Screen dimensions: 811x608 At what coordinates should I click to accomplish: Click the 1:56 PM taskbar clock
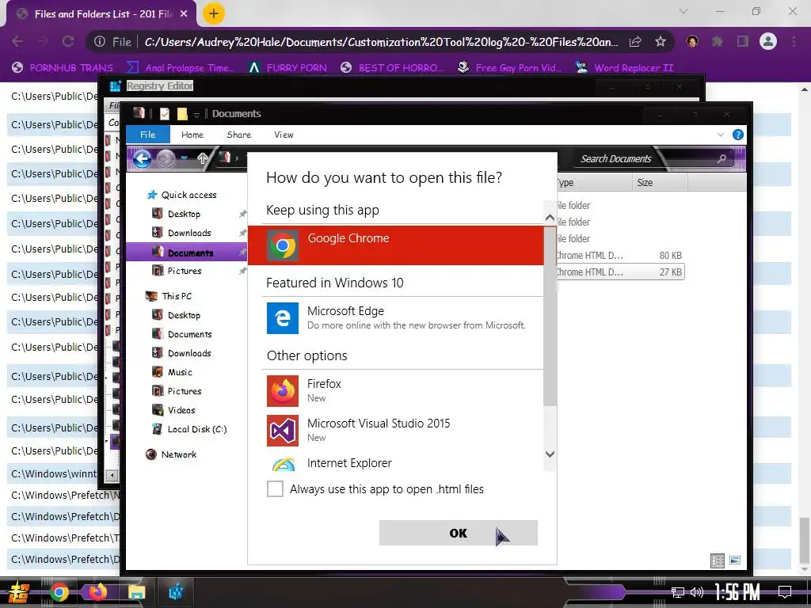click(x=737, y=591)
